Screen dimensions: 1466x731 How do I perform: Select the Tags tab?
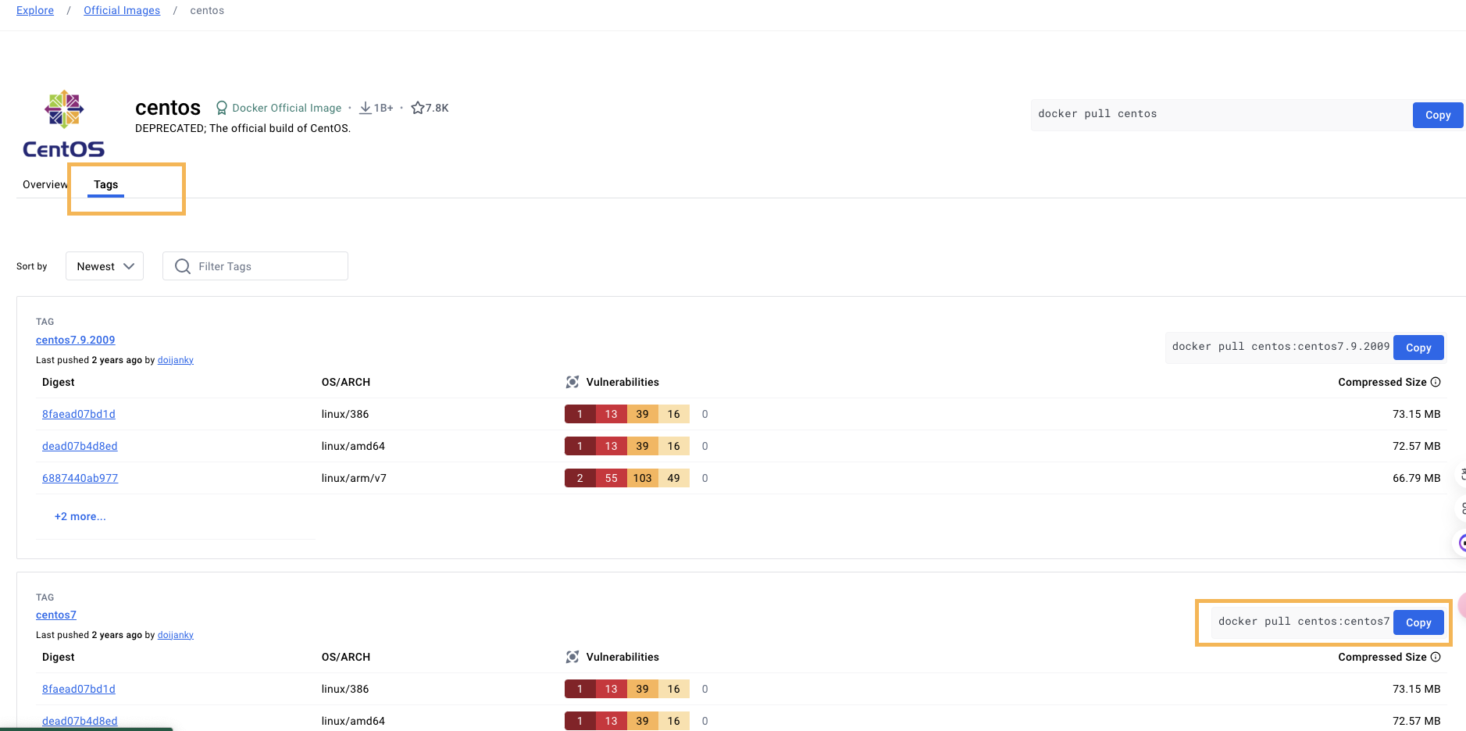(105, 184)
